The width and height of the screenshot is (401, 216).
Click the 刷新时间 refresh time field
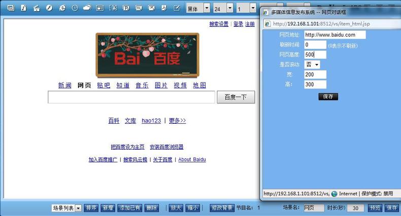coord(315,45)
